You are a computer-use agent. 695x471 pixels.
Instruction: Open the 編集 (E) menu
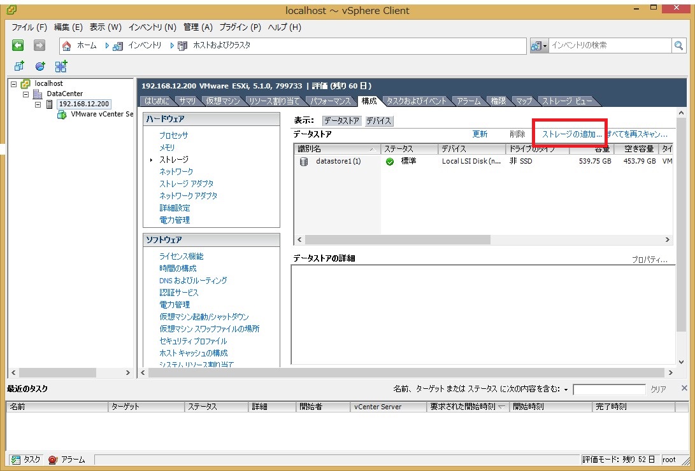(68, 27)
